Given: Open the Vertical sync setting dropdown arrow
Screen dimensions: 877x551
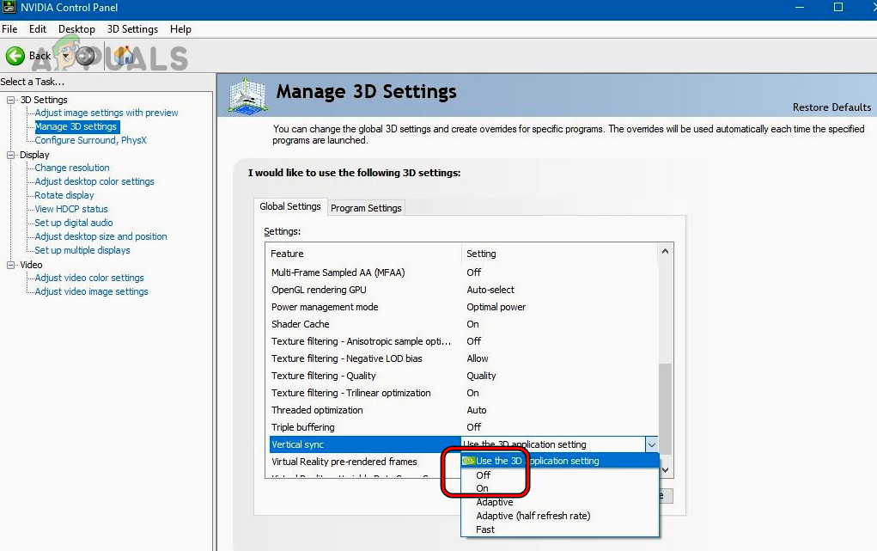Looking at the screenshot, I should tap(652, 444).
